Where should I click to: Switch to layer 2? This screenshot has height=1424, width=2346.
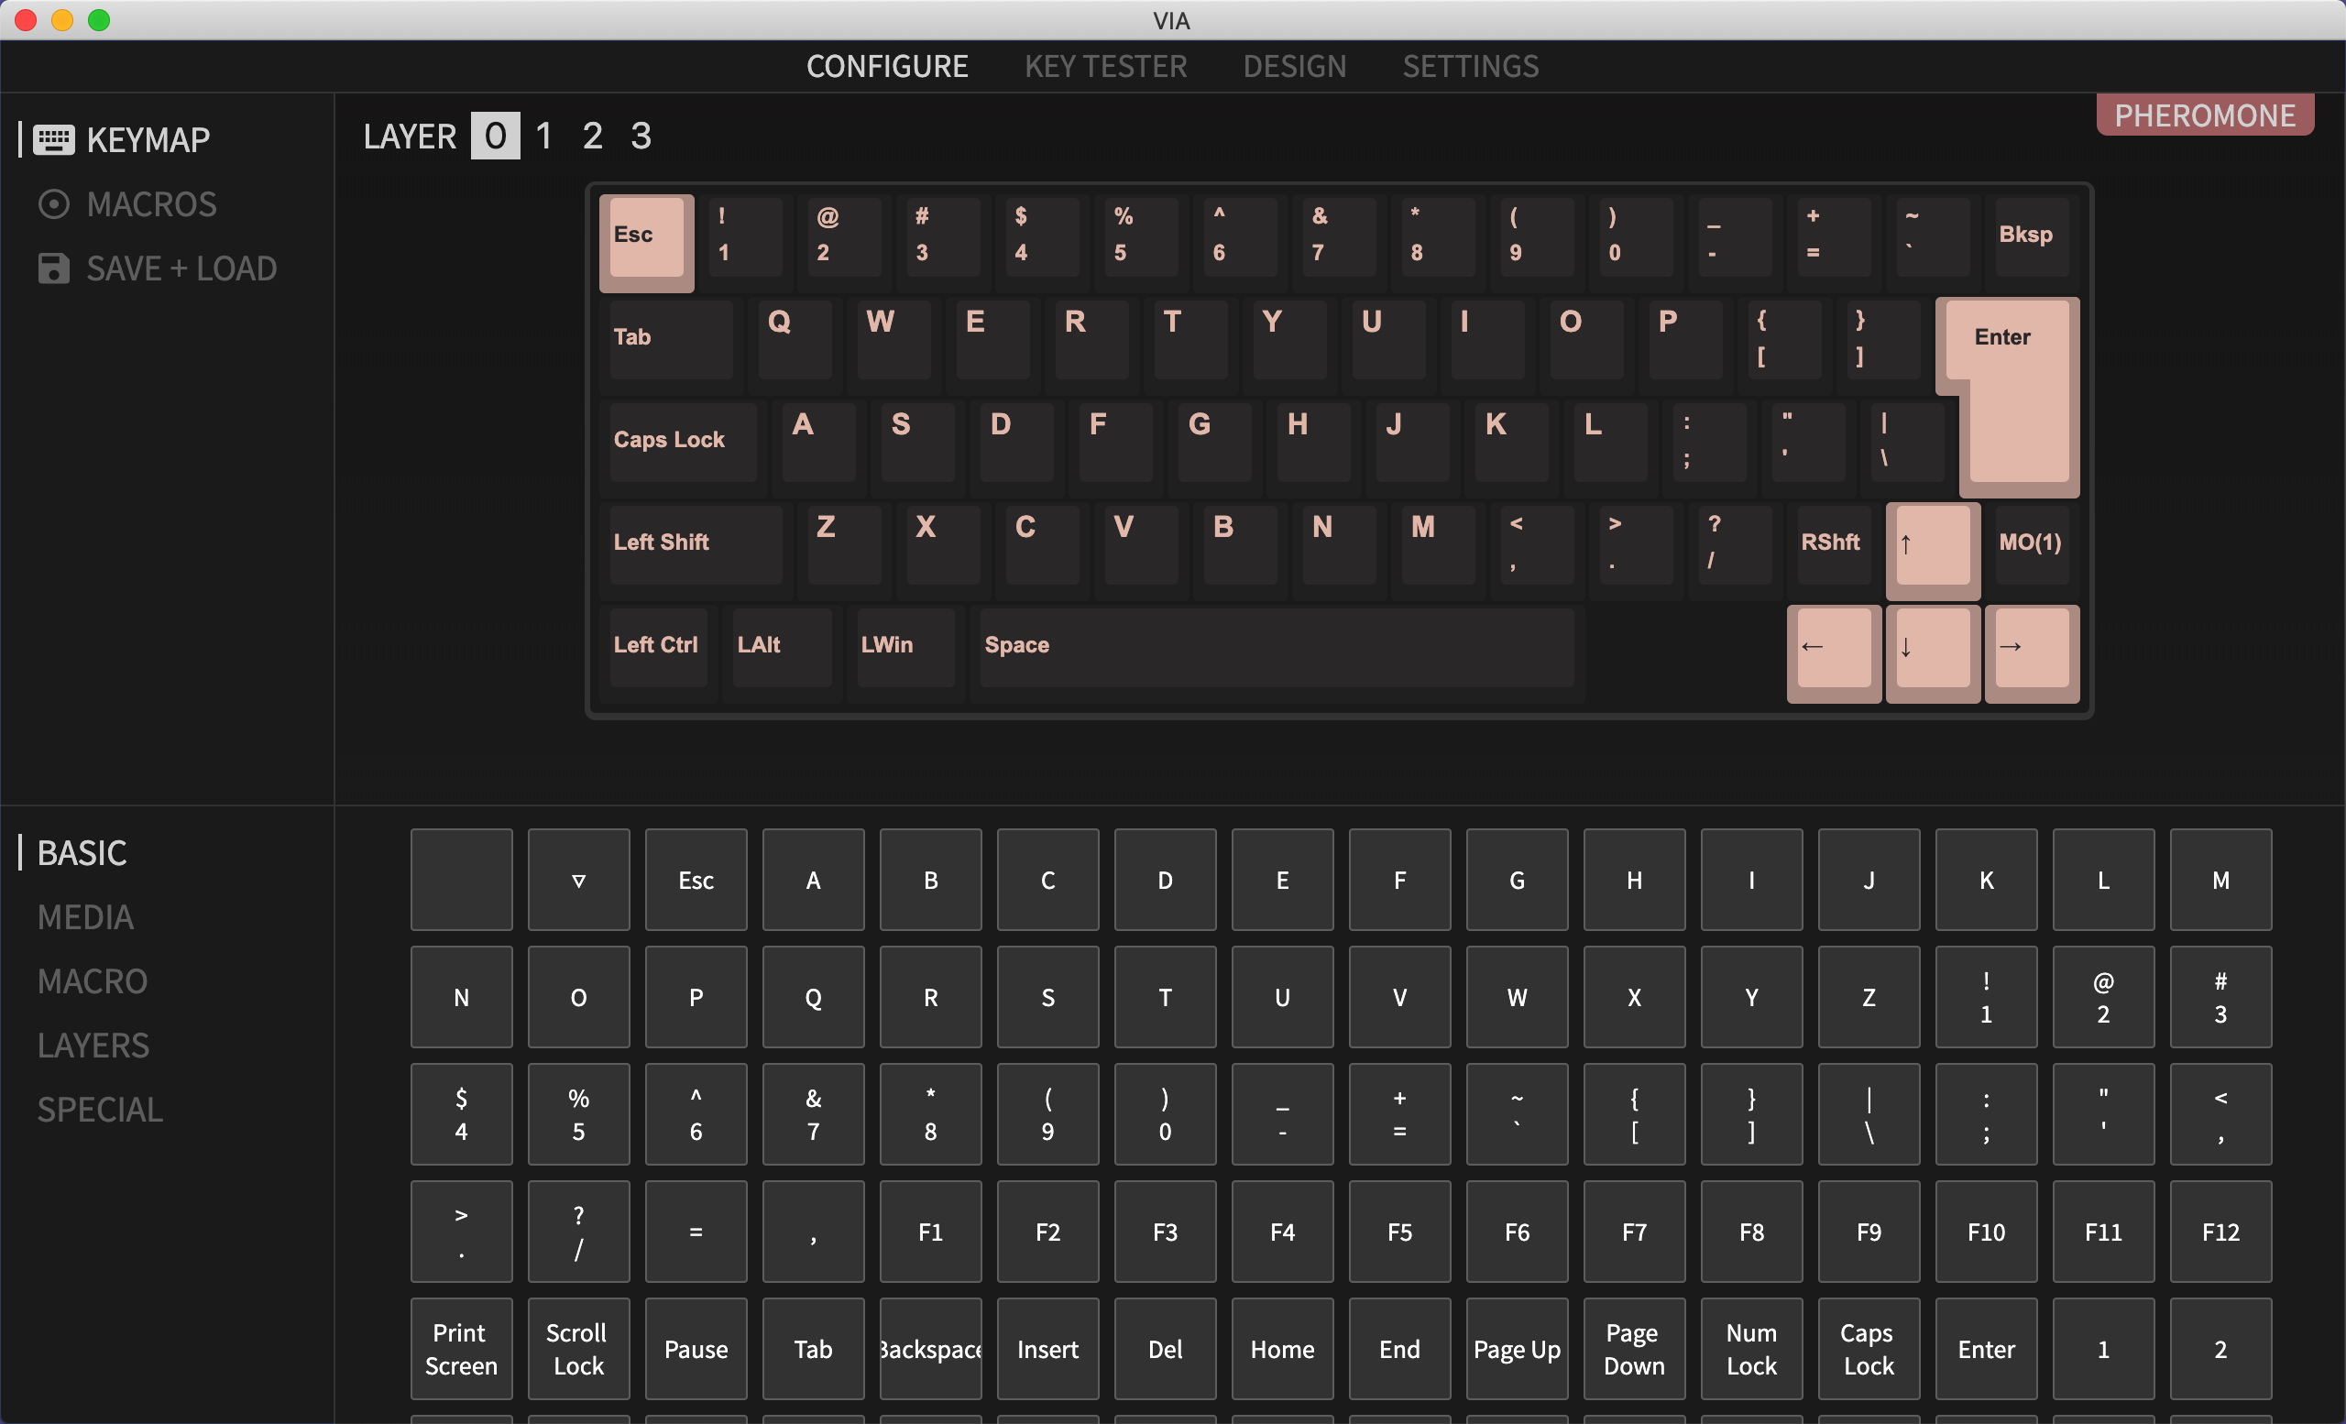[592, 137]
